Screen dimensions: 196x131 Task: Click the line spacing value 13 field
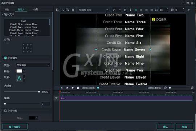click(x=163, y=10)
